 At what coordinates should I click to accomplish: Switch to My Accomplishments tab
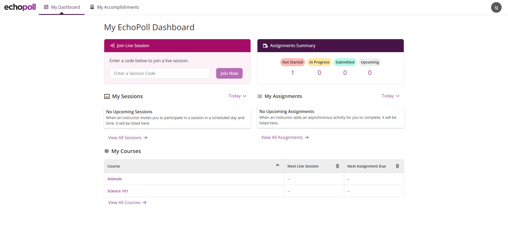(114, 7)
